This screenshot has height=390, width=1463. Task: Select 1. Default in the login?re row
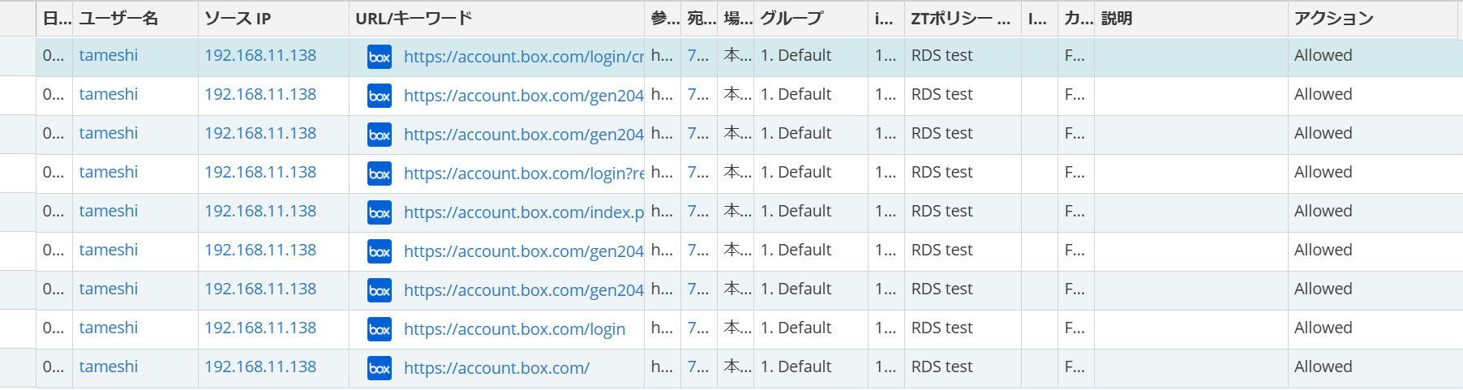click(x=796, y=172)
